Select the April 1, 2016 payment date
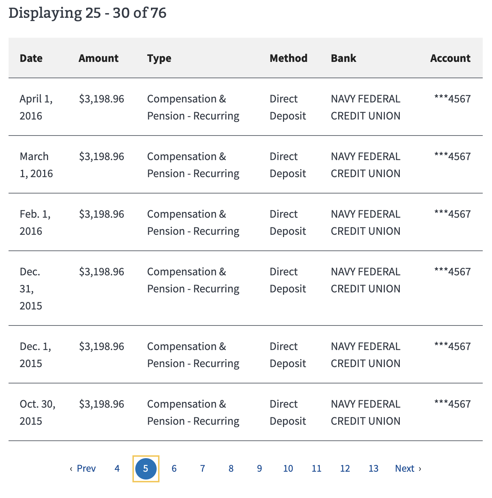 [36, 107]
